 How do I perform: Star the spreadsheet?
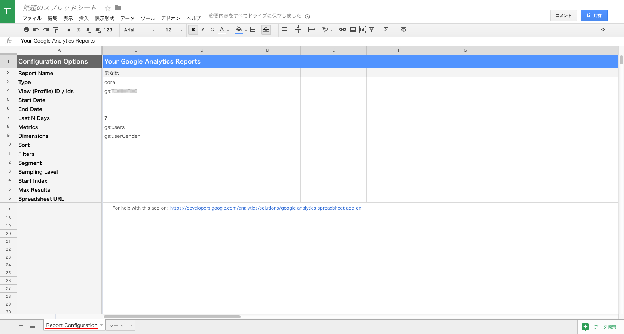[108, 8]
